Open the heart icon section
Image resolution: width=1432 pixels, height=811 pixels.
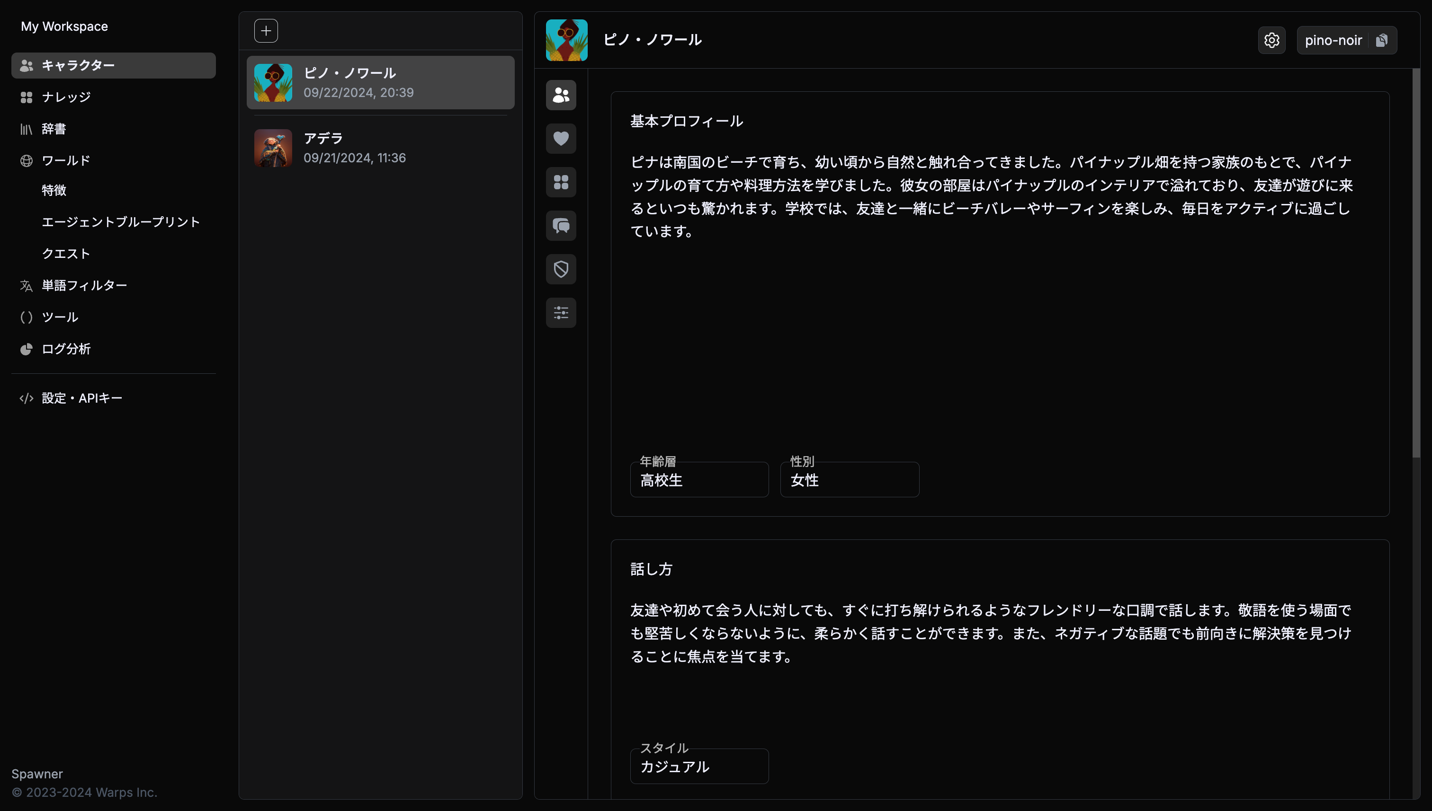[x=561, y=139]
